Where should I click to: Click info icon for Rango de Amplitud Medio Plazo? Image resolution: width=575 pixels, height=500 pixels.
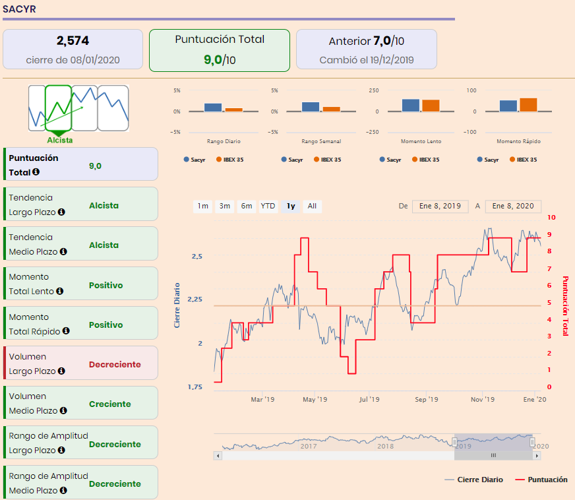pos(63,490)
